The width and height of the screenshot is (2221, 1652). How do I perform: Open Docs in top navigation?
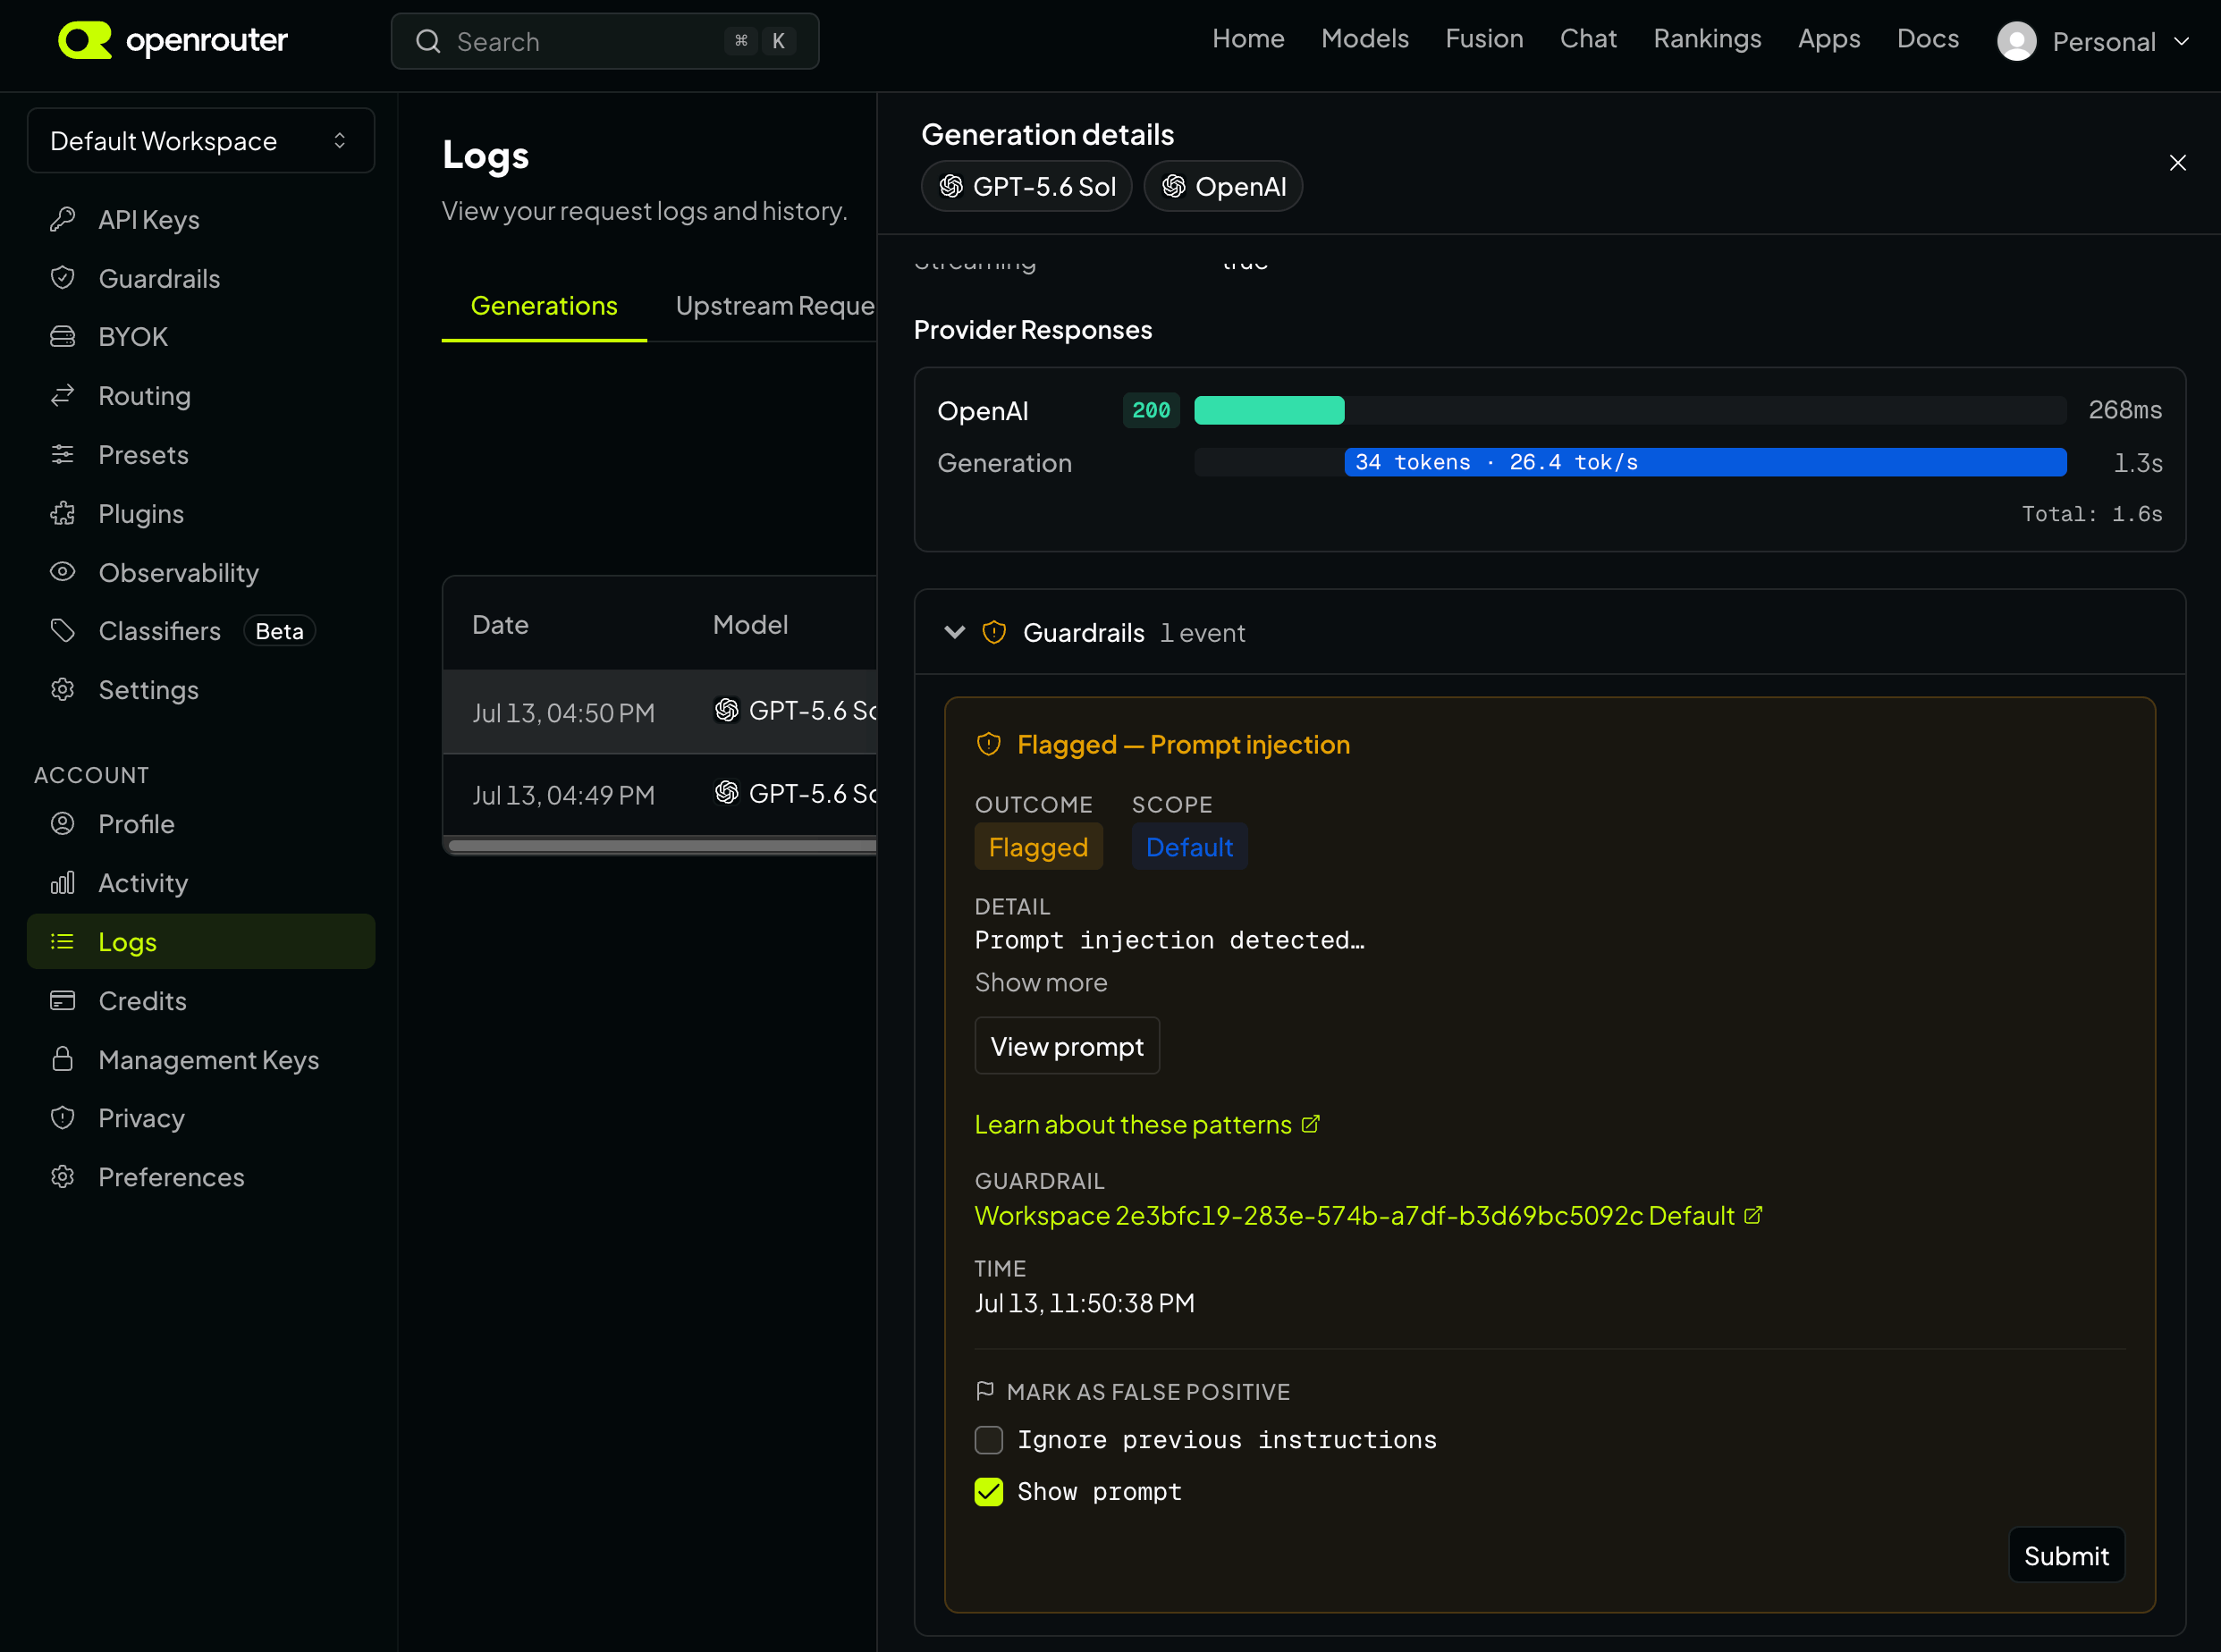click(1928, 39)
